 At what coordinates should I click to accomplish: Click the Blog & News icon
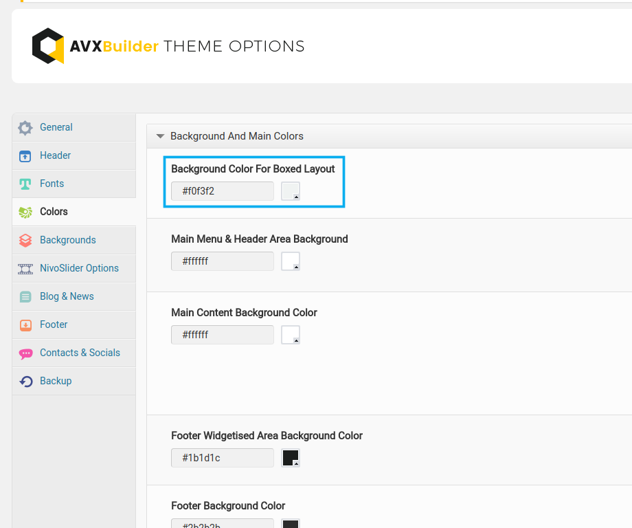25,297
